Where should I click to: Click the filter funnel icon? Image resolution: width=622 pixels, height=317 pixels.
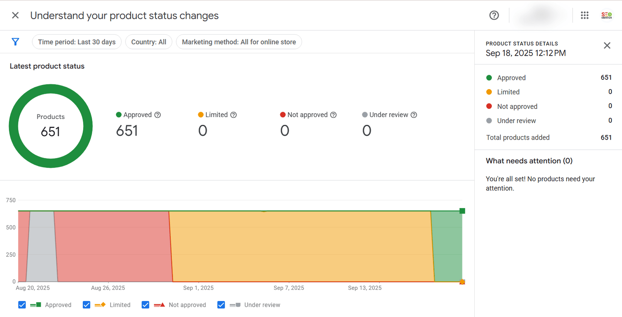(x=16, y=42)
